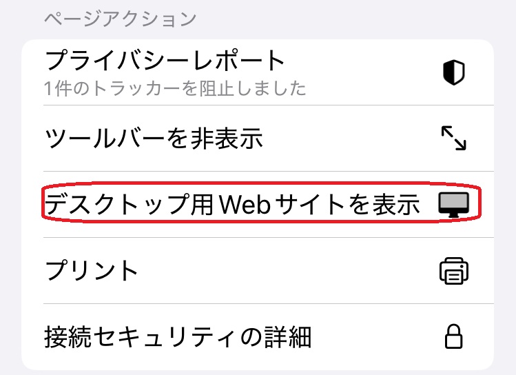Click the ページアクション section header

[x=121, y=19]
